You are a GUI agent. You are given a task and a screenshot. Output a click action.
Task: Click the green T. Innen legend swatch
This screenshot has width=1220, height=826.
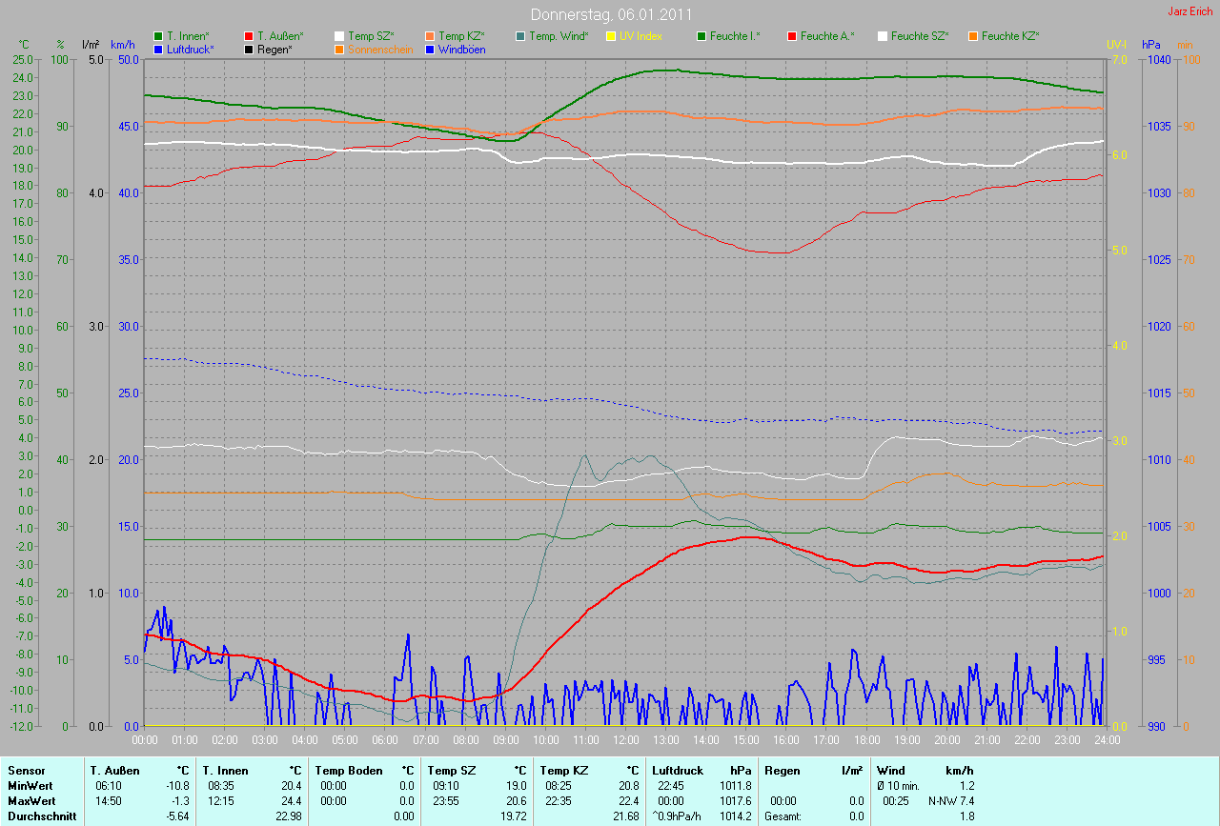point(158,36)
